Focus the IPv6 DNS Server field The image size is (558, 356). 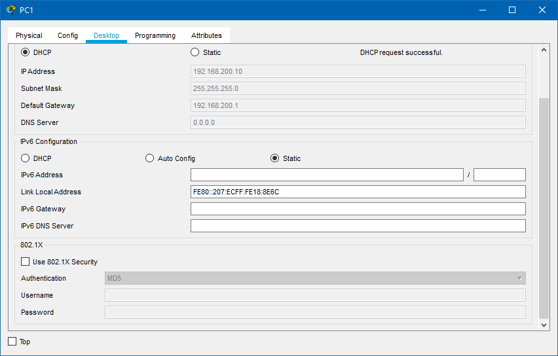pos(358,226)
